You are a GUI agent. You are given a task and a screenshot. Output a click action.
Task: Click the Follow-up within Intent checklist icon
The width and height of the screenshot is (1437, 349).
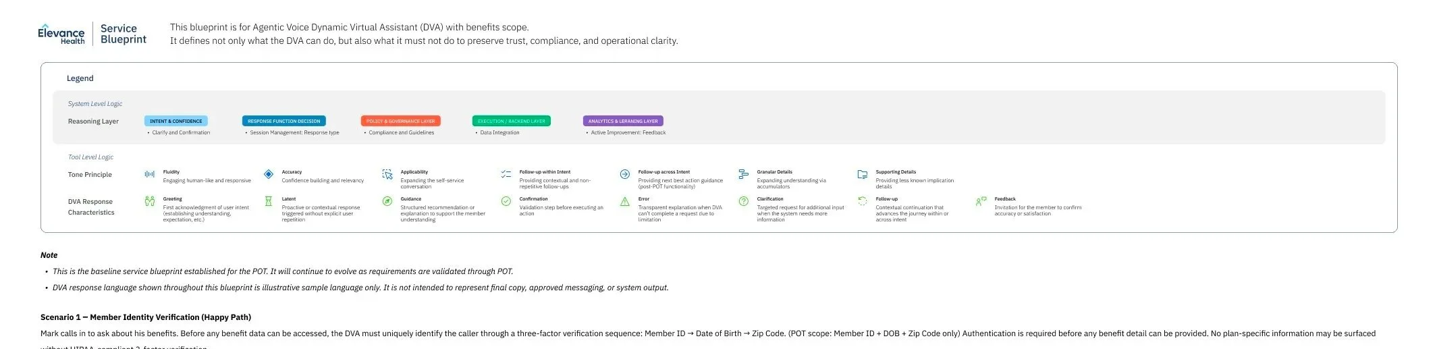click(x=506, y=174)
